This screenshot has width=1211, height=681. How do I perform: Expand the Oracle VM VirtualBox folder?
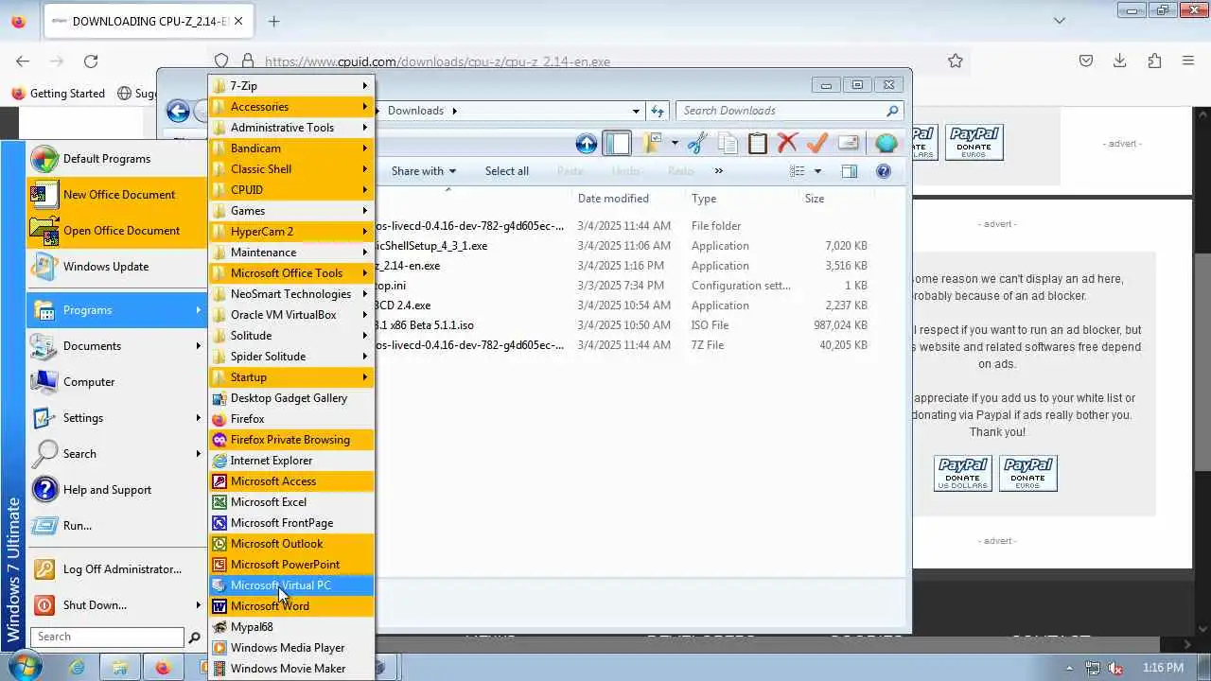[291, 315]
